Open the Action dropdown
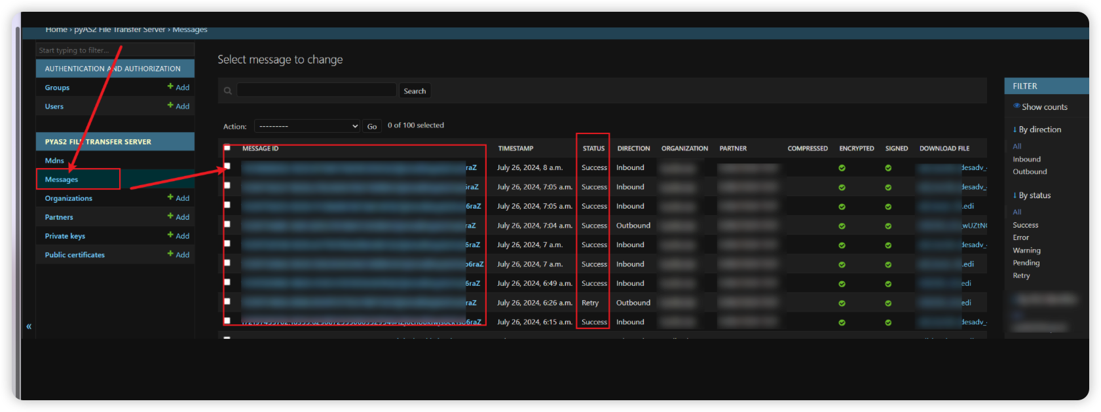Screen dimensions: 1101x412 (307, 126)
